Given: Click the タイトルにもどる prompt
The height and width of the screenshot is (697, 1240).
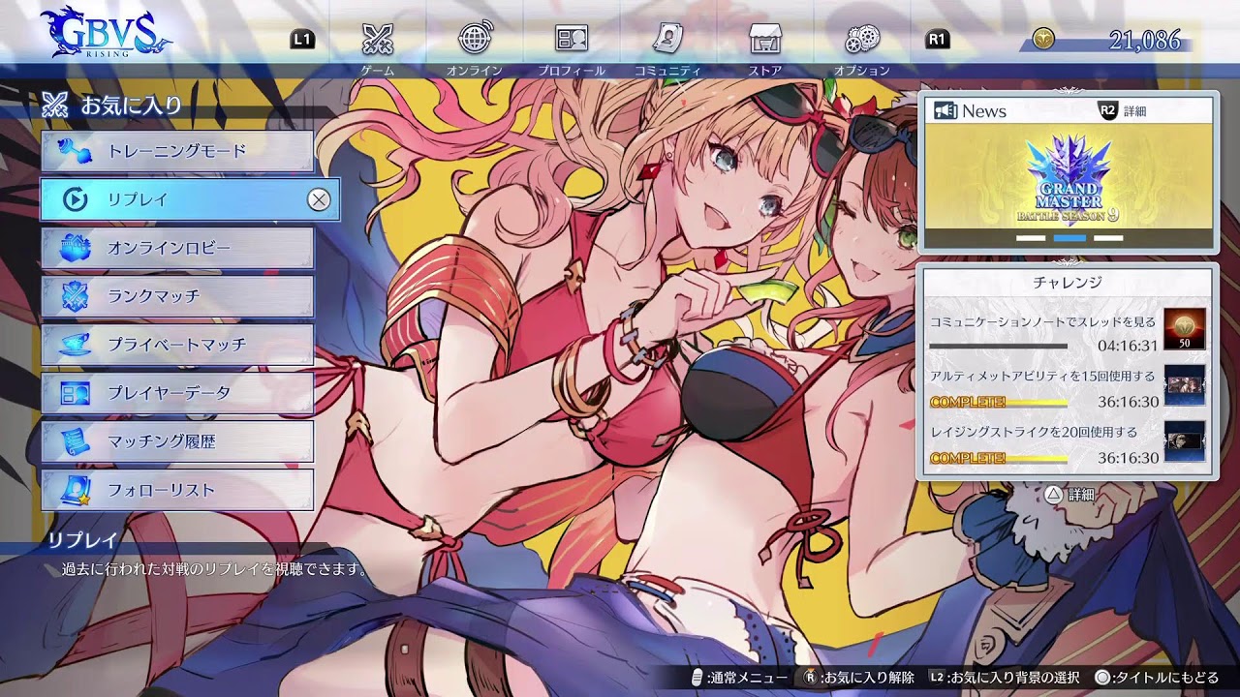Looking at the screenshot, I should [x=1156, y=678].
